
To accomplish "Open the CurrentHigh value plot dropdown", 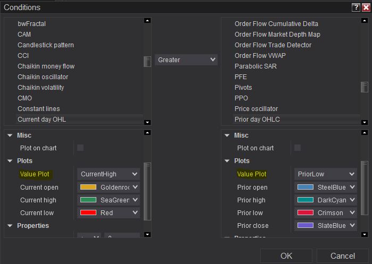I will [109, 174].
